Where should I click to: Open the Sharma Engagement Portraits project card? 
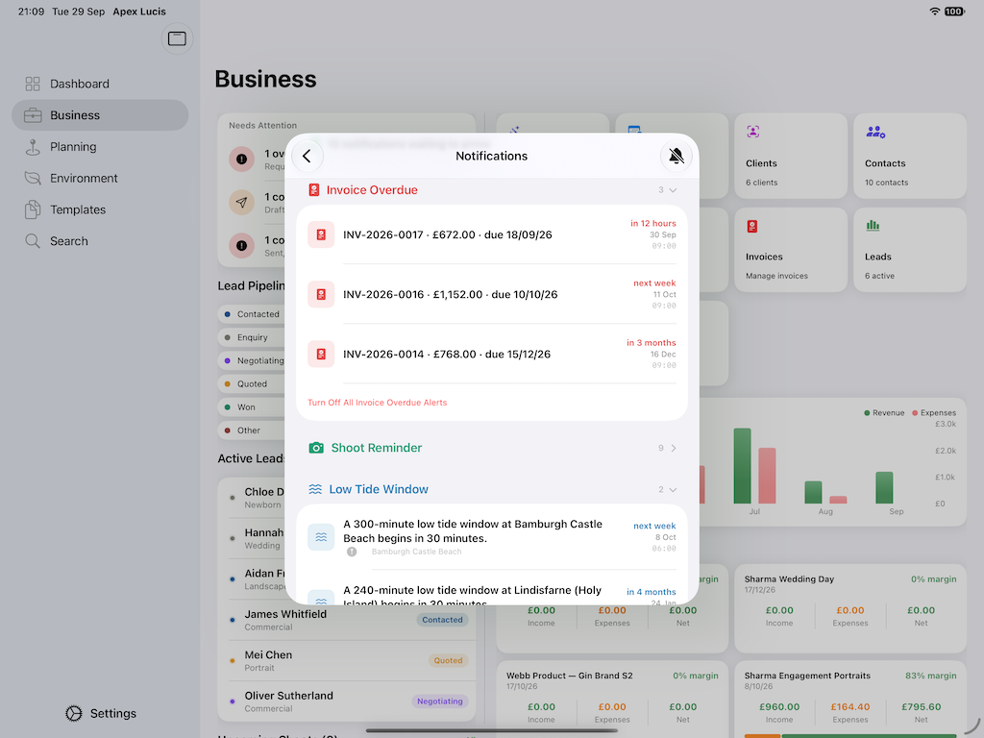850,700
